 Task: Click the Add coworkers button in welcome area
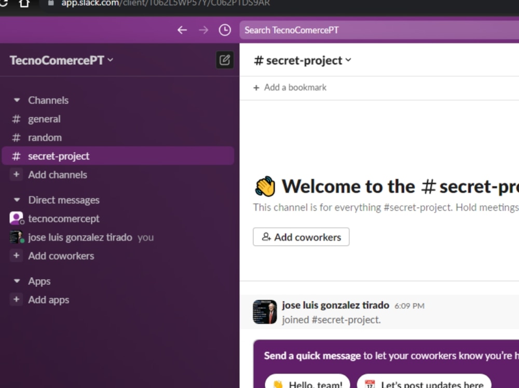(301, 237)
